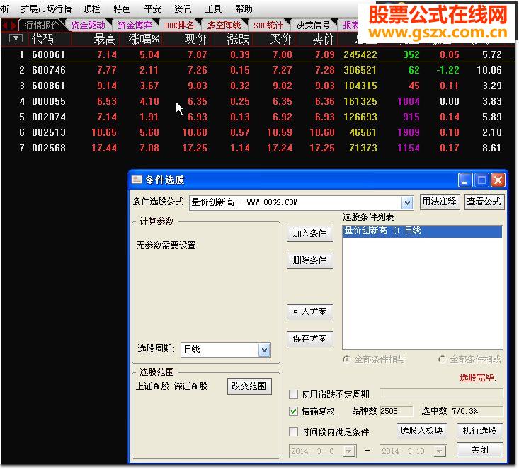The height and width of the screenshot is (469, 519).
Task: Sort by the 现价 column header
Action: point(195,39)
